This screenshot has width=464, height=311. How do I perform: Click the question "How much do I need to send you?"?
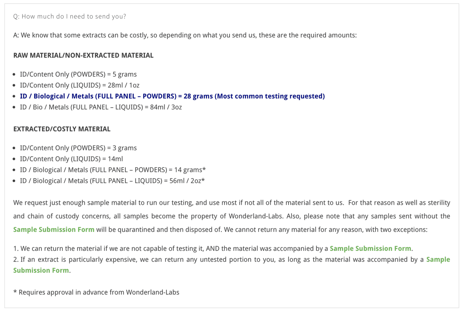(x=70, y=16)
